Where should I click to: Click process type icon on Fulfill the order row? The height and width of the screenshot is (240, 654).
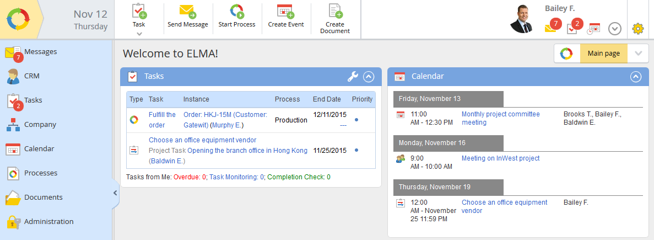tap(134, 120)
